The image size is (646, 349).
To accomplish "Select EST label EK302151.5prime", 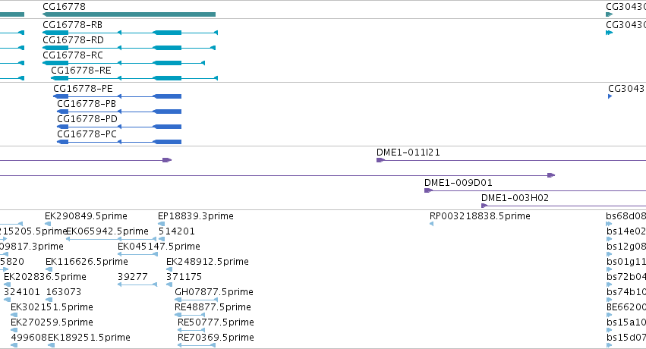I will click(52, 307).
